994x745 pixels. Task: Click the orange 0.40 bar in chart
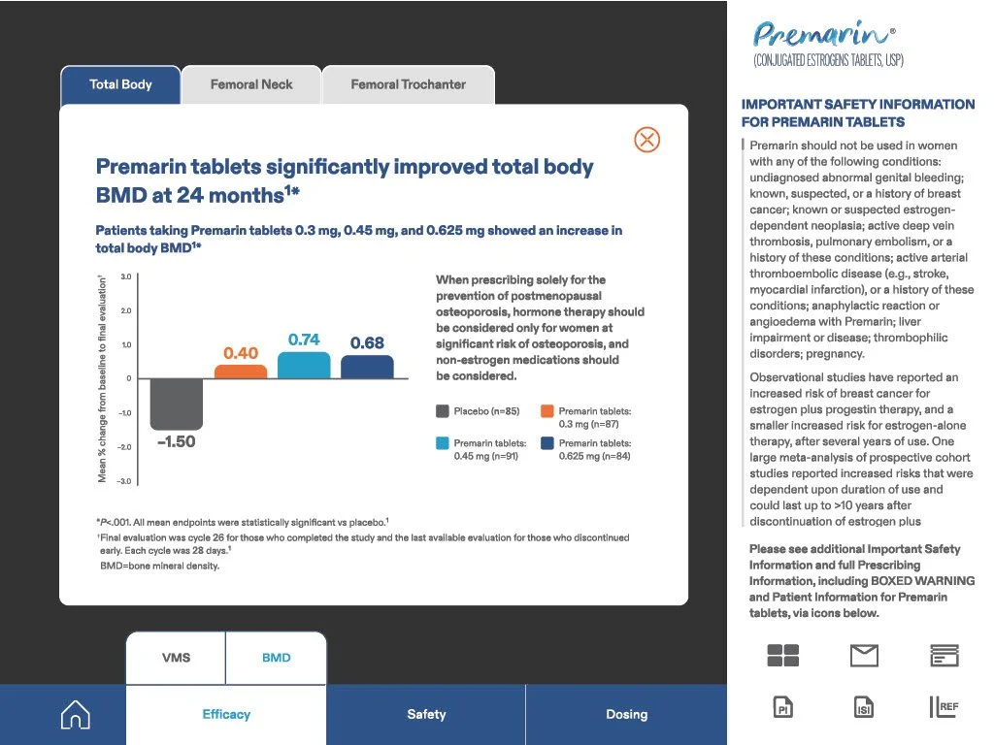pyautogui.click(x=241, y=372)
